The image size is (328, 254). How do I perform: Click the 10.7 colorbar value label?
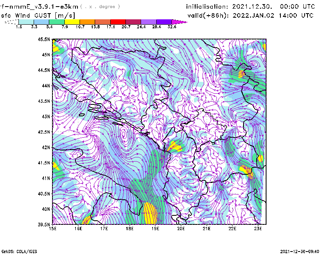[x=80, y=27]
